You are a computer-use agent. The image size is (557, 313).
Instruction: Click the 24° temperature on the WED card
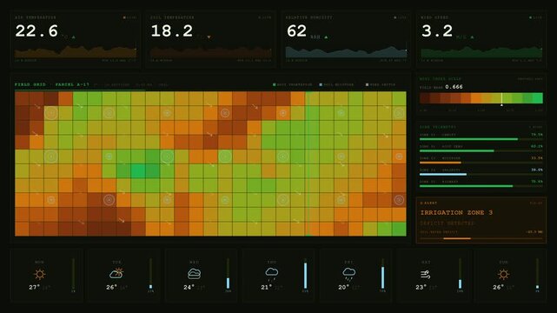coord(189,287)
